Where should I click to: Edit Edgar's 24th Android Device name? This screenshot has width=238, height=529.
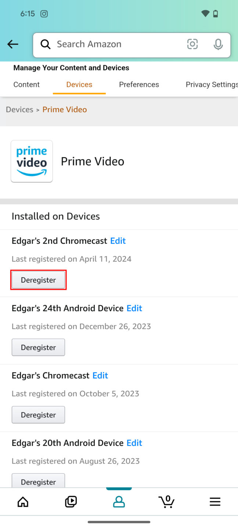click(134, 308)
